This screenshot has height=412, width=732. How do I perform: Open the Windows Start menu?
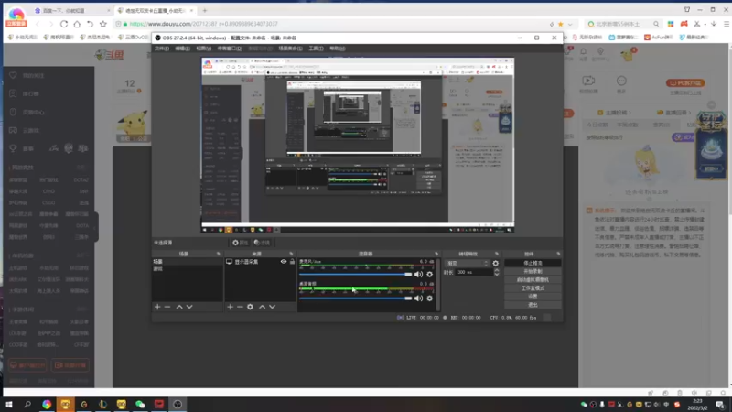tap(9, 404)
